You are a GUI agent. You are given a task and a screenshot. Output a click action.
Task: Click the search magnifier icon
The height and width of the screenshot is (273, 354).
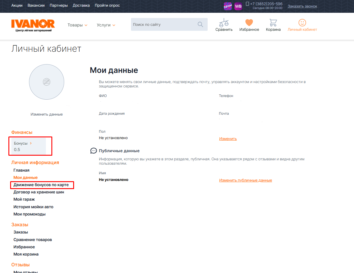pos(200,24)
